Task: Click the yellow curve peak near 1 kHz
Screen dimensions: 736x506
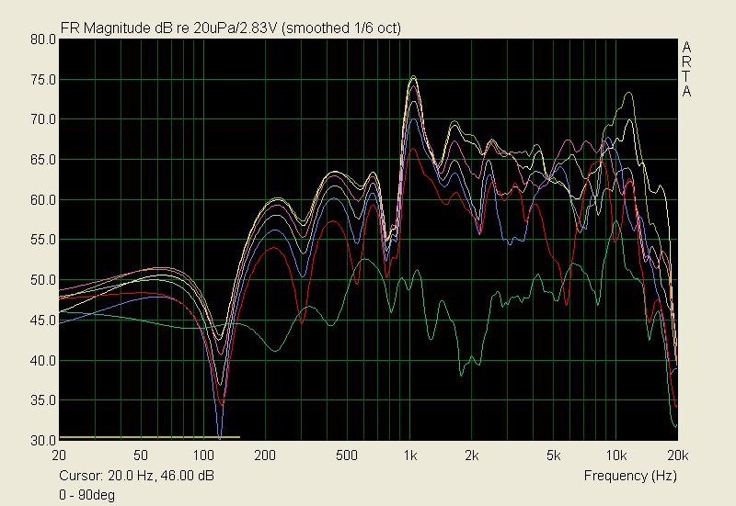Action: [x=412, y=76]
